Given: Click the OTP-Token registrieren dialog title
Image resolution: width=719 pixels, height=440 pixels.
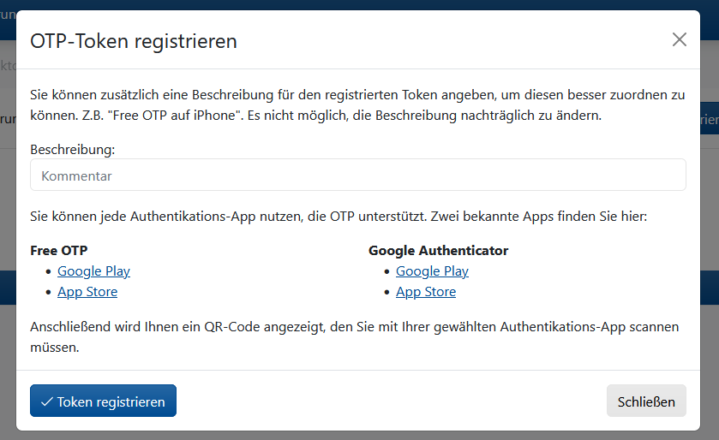Looking at the screenshot, I should [134, 40].
